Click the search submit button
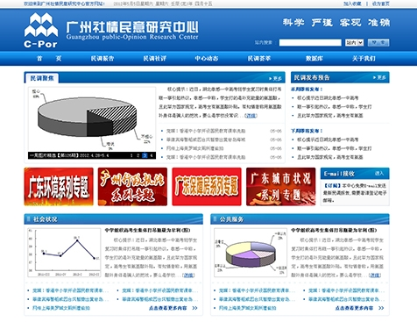 point(378,43)
